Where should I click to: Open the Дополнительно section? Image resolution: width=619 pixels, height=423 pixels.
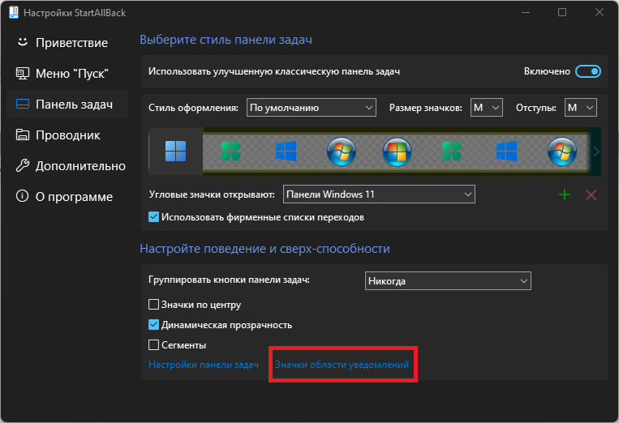tap(67, 165)
